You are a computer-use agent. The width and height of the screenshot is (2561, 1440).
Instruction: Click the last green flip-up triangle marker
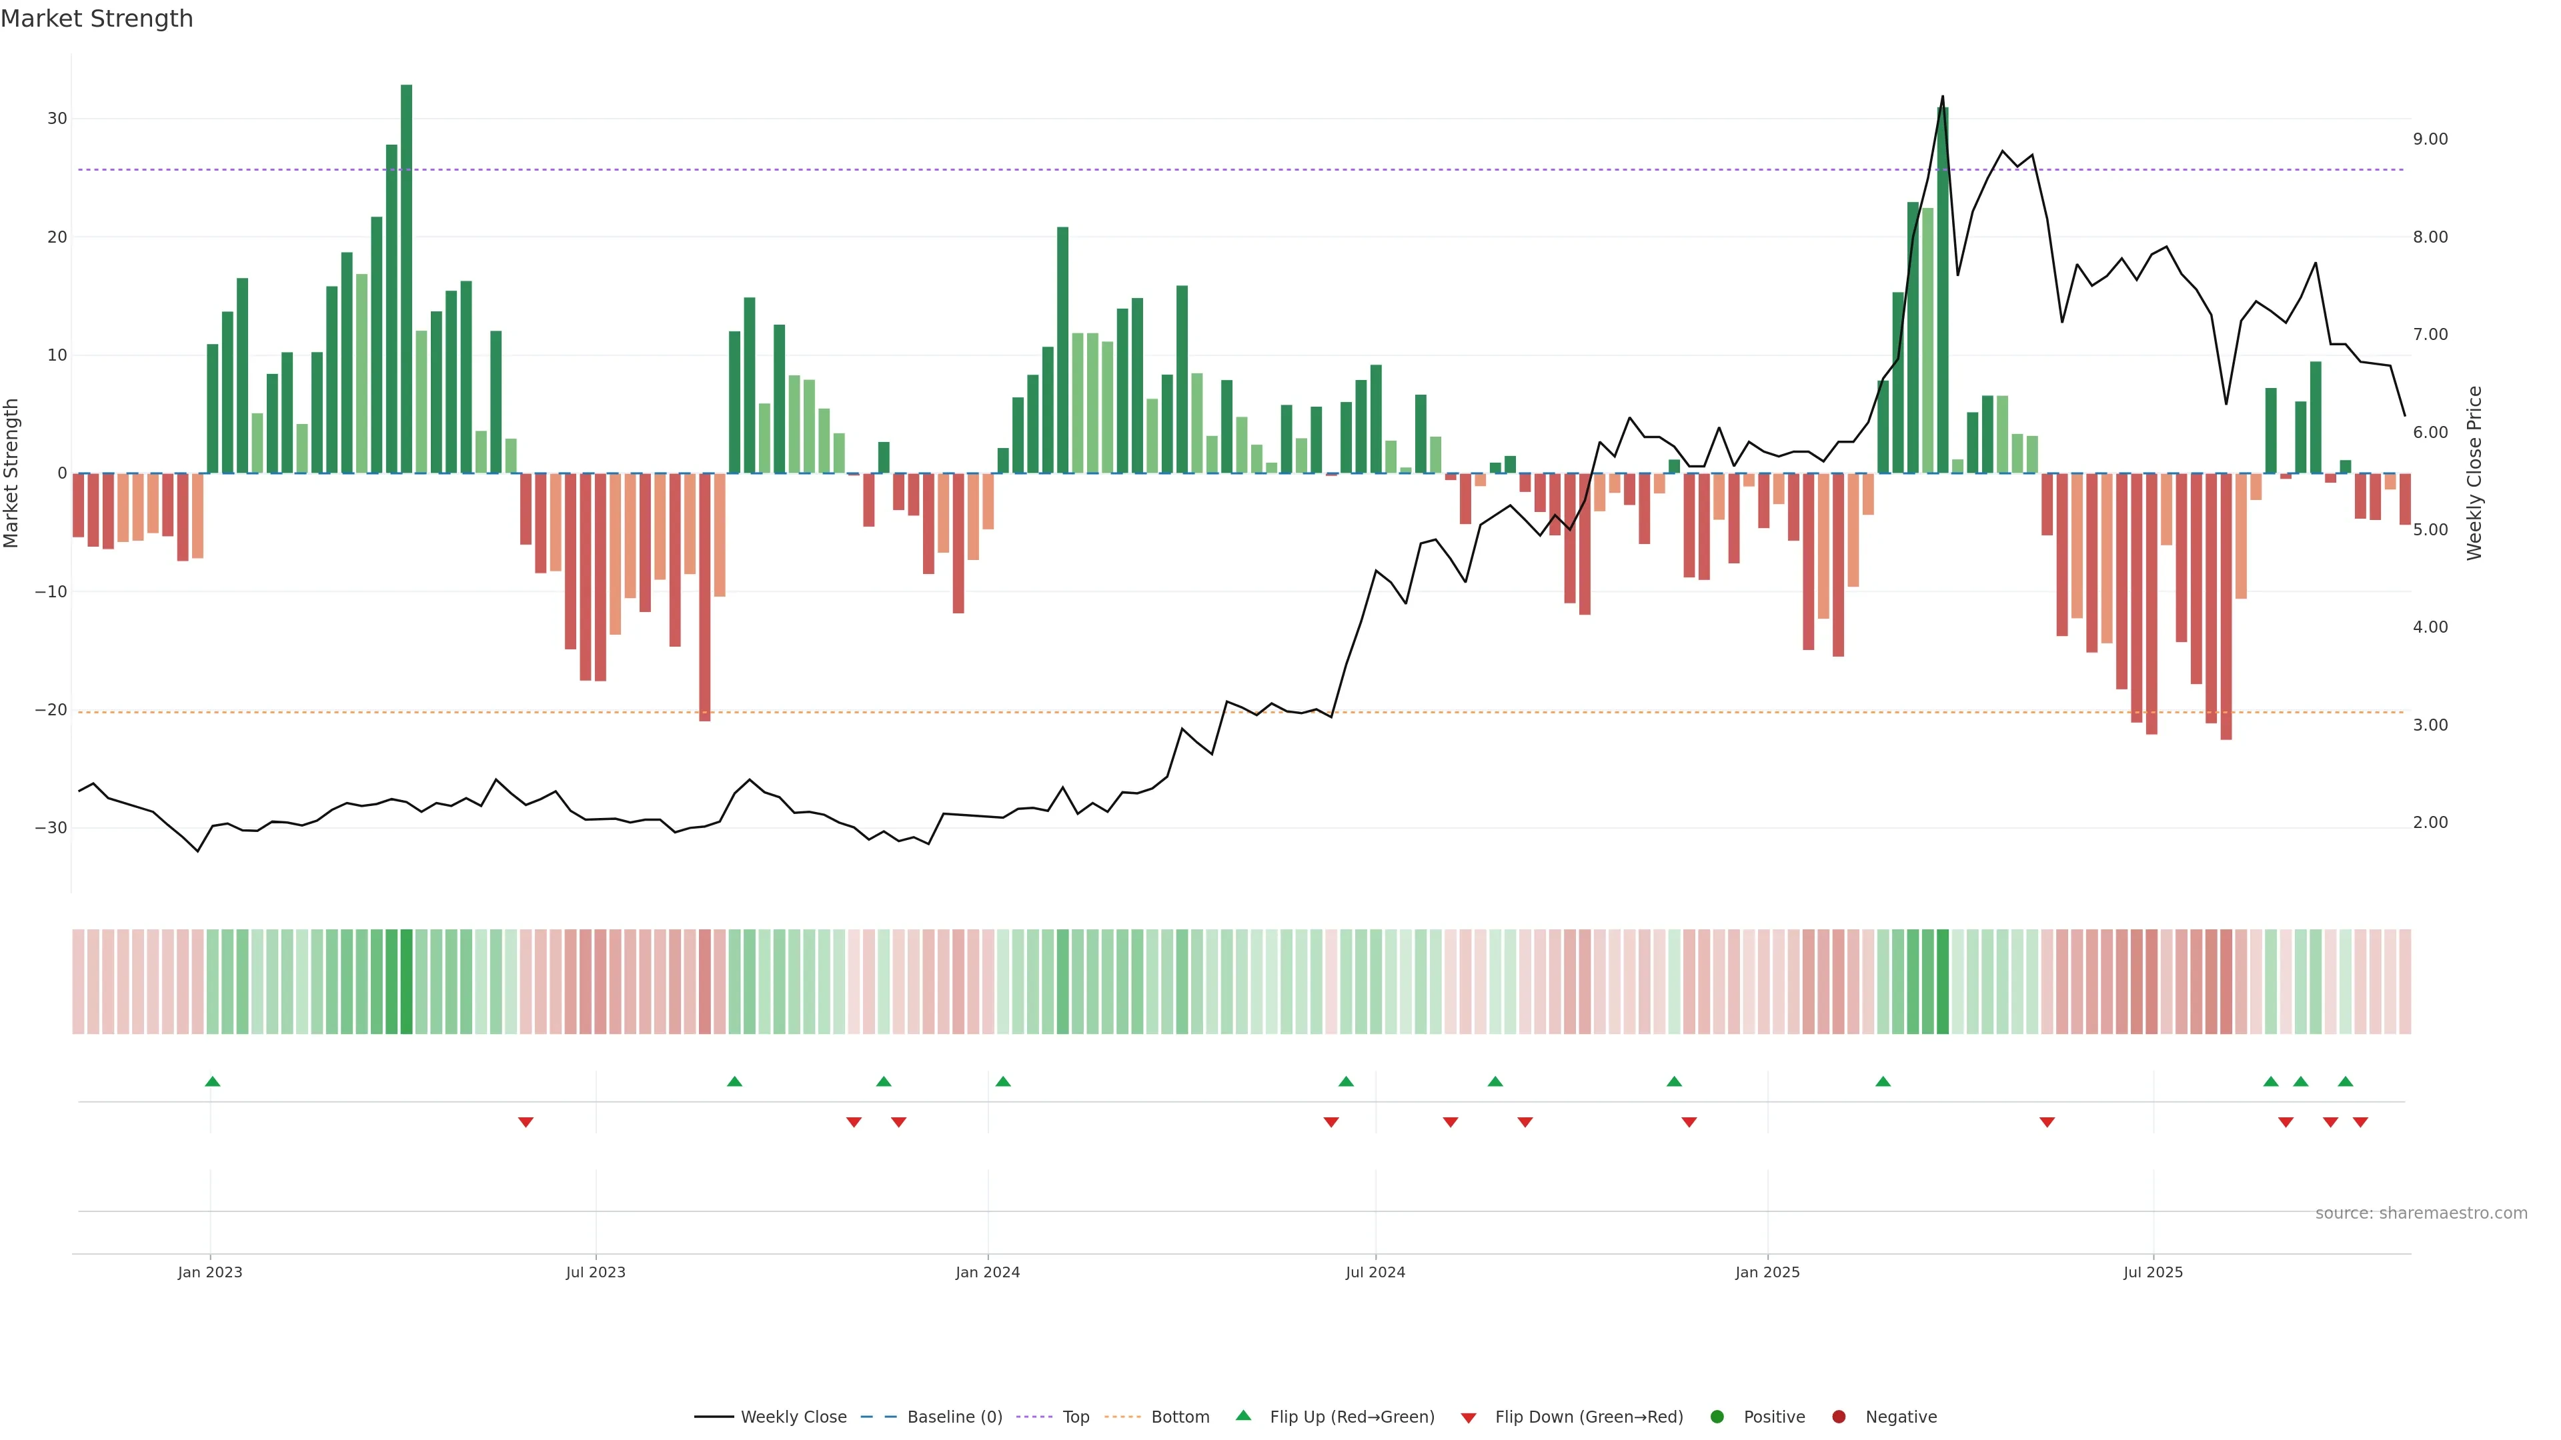click(2346, 1081)
